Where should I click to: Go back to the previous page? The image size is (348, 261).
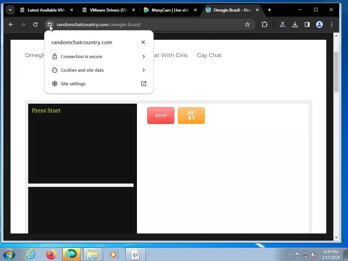tap(11, 24)
